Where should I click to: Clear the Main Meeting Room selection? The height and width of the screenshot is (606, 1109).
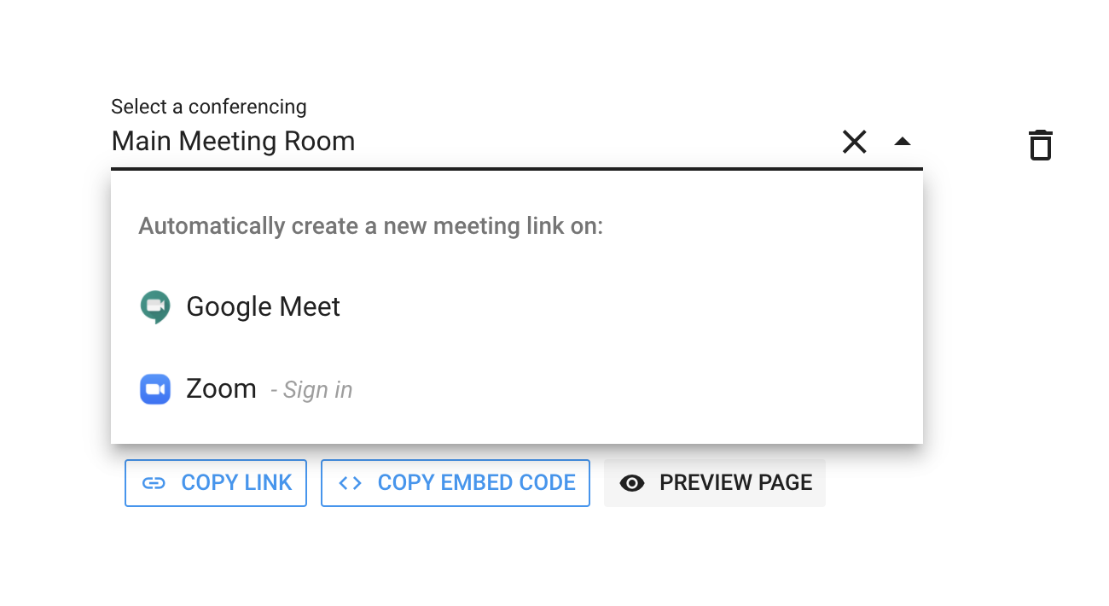(x=854, y=142)
